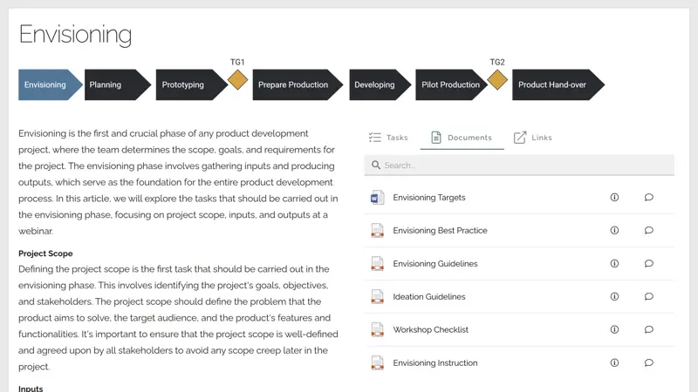Click the Inputs heading
The height and width of the screenshot is (392, 698).
click(x=31, y=389)
